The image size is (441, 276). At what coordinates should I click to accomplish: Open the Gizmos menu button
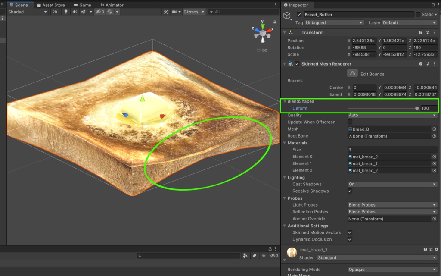191,12
